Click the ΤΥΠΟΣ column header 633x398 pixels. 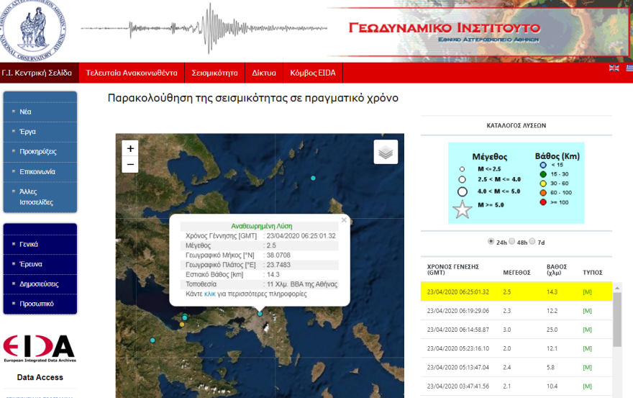coord(593,273)
